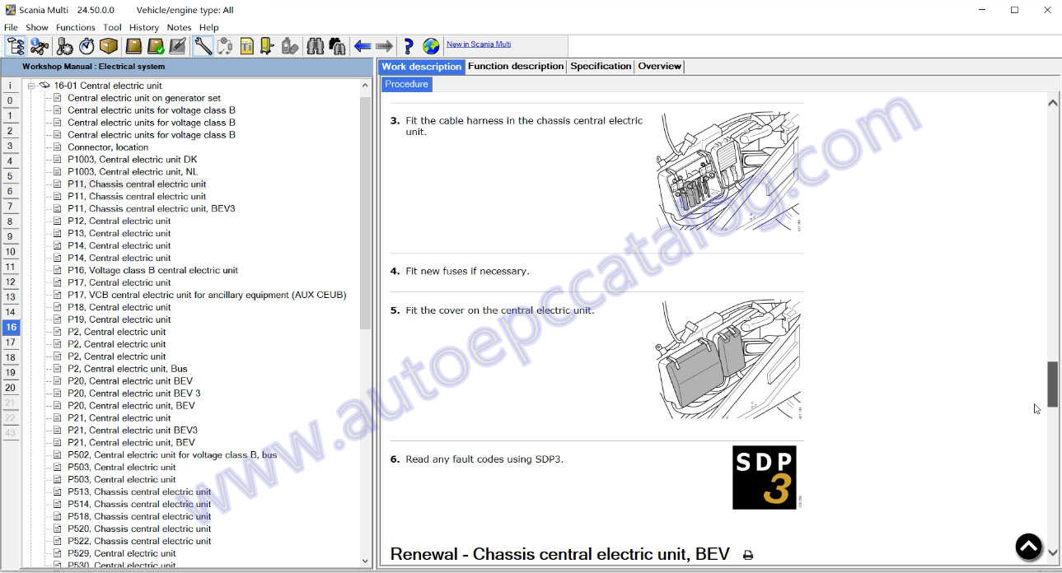This screenshot has height=573, width=1062.
Task: Open the Functions menu
Action: click(x=75, y=27)
